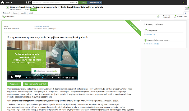189x111 pixels.
Task: Click the Prezentacja button
Action: click(x=14, y=84)
